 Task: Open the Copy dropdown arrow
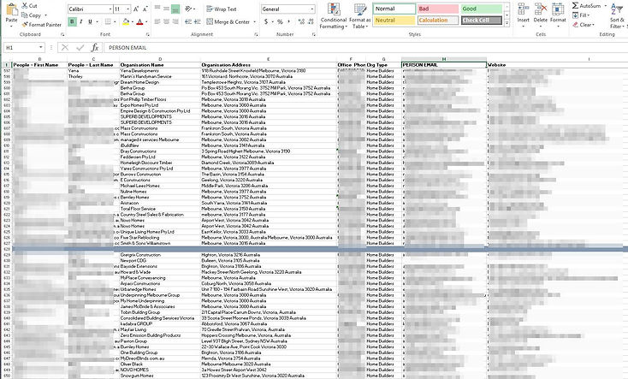(45, 15)
